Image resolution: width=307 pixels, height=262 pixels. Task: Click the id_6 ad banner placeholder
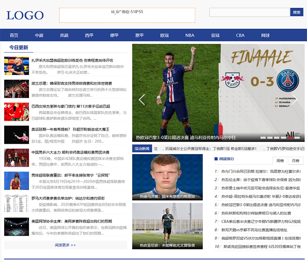(x=127, y=15)
